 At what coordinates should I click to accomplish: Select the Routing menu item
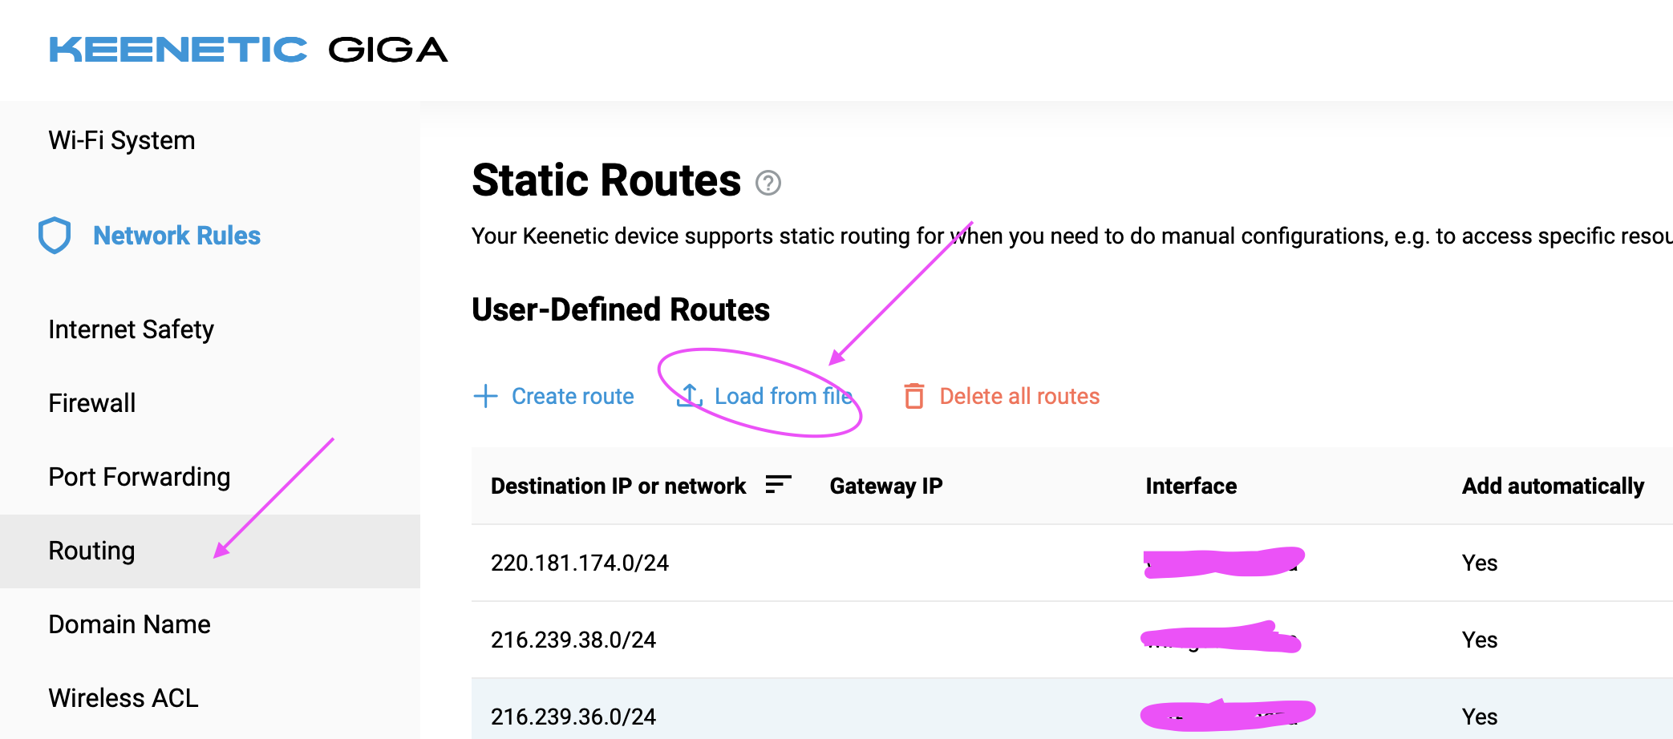91,551
